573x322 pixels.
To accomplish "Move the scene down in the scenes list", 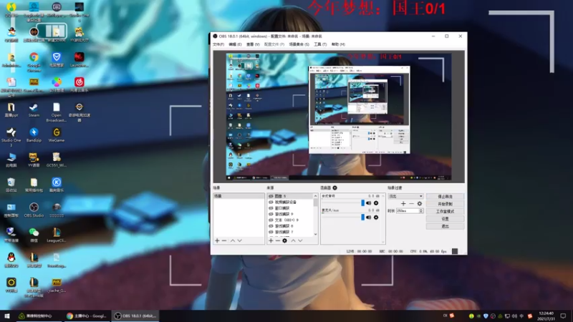I will click(x=240, y=240).
